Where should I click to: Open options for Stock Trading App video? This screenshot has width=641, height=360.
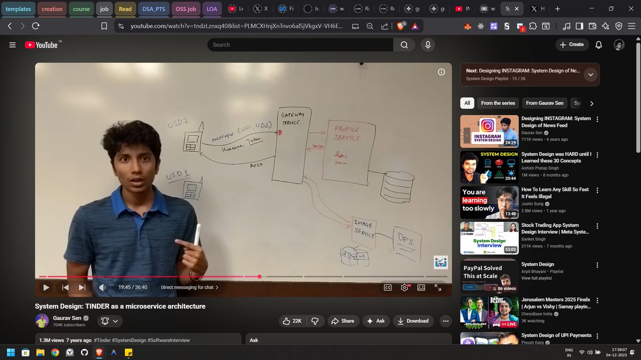tap(597, 226)
